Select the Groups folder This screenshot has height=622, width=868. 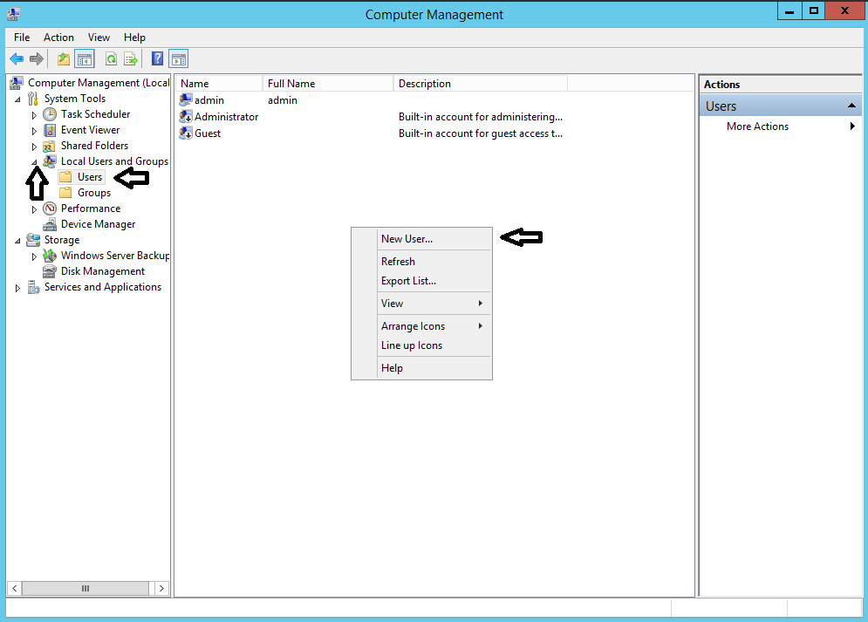pyautogui.click(x=93, y=193)
